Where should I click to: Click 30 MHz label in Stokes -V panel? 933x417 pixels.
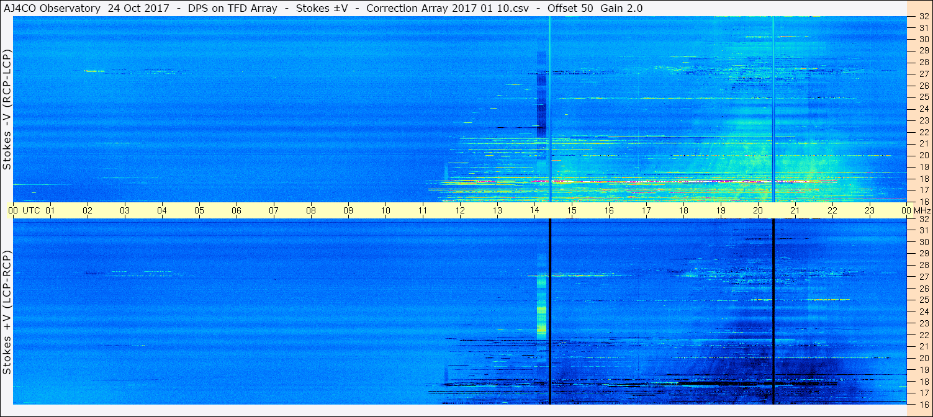[924, 39]
